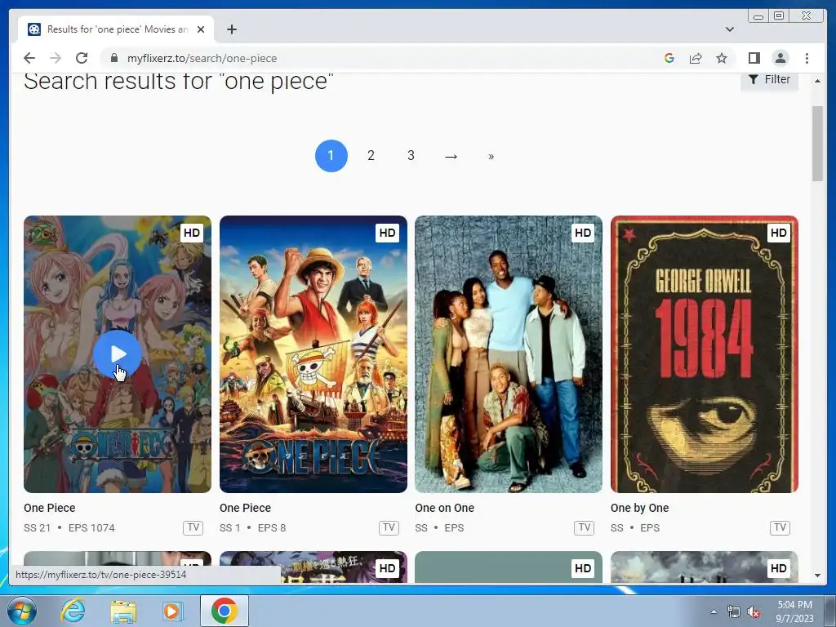Open the Windows Start menu
Screen dimensions: 836x627
point(21,611)
